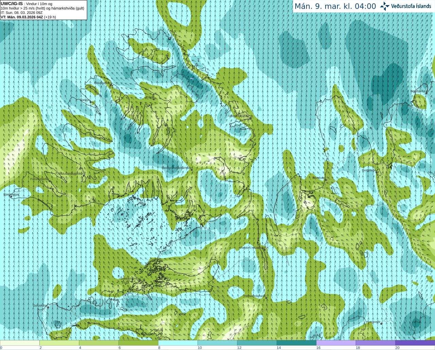The height and width of the screenshot is (350, 435).
Task: Pick the above-20 m/s dark violet swatch
Action: 415,343
